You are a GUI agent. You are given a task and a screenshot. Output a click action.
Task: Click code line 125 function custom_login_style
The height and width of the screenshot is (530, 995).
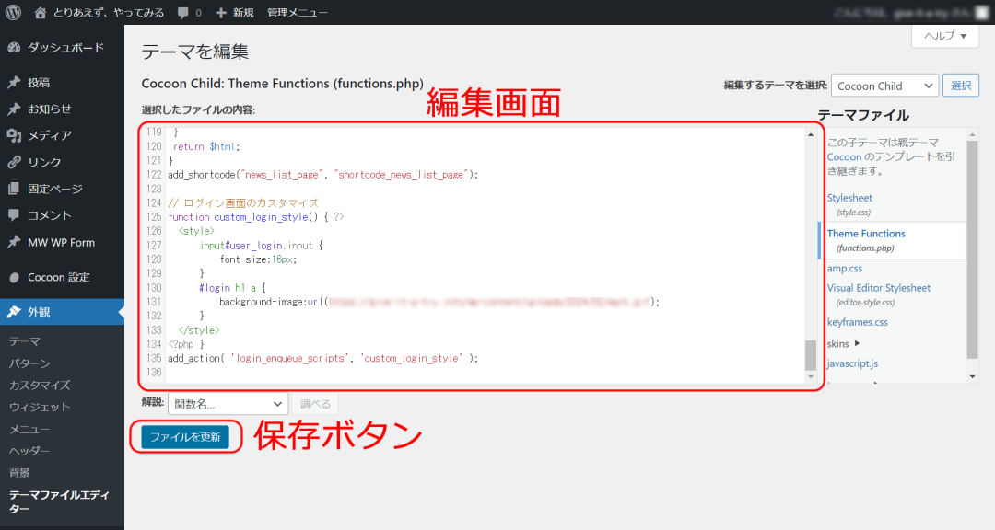[256, 217]
